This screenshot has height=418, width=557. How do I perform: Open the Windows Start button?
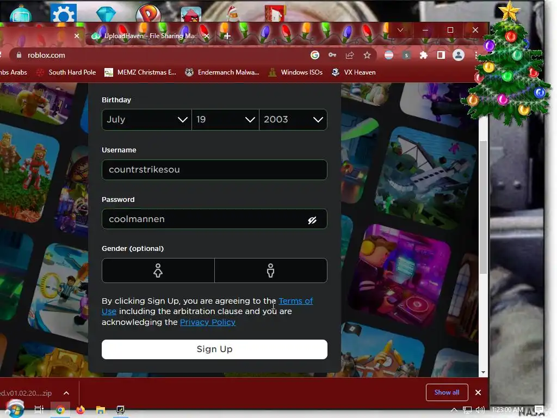tap(15, 409)
